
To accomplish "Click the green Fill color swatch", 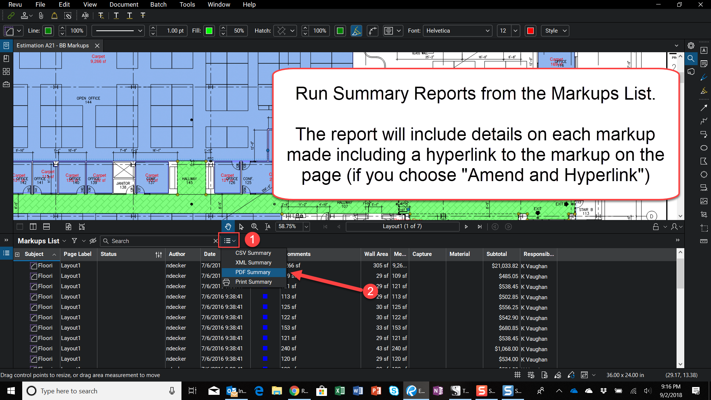I will pyautogui.click(x=209, y=31).
